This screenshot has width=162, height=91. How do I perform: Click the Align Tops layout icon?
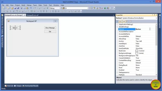pos(17,11)
